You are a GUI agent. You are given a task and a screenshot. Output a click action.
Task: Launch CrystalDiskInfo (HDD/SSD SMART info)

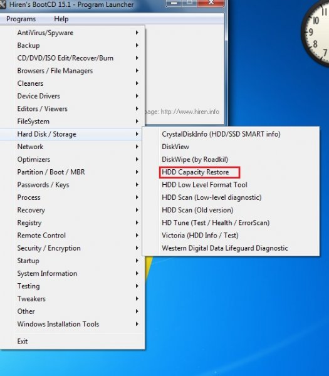coord(231,134)
